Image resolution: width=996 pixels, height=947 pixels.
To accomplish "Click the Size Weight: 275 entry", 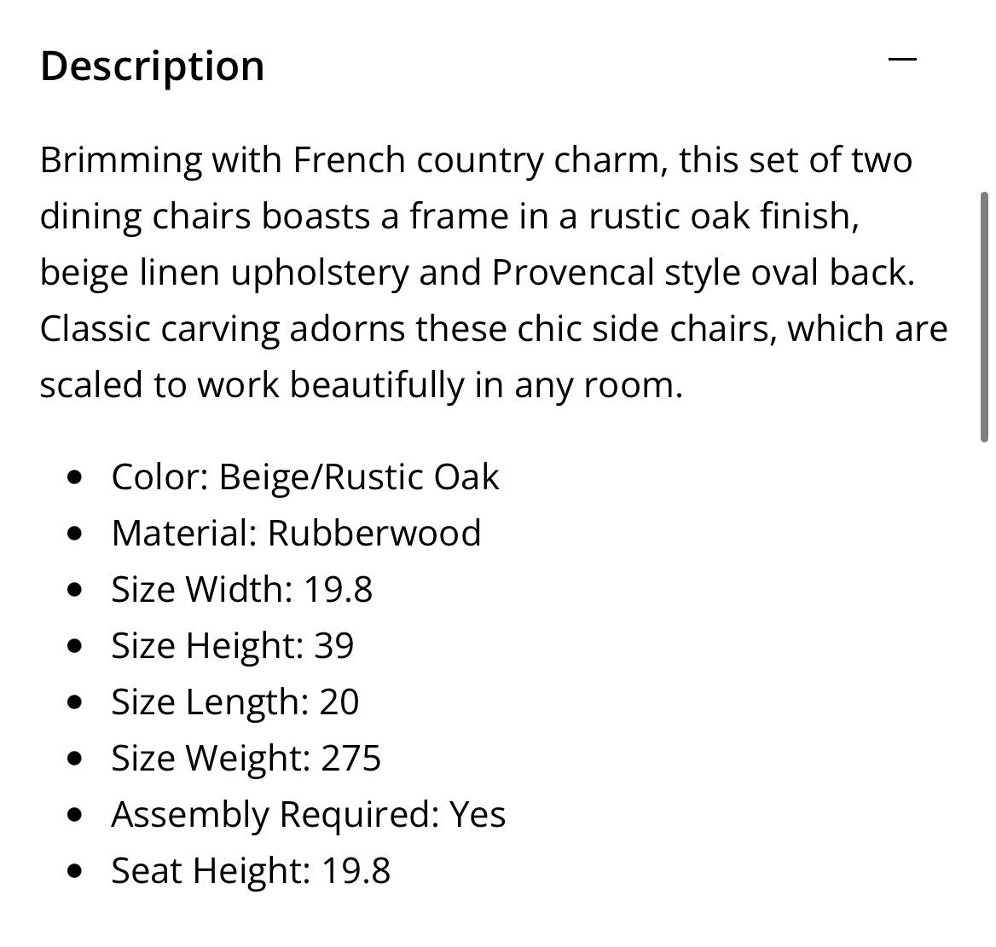I will click(x=246, y=758).
